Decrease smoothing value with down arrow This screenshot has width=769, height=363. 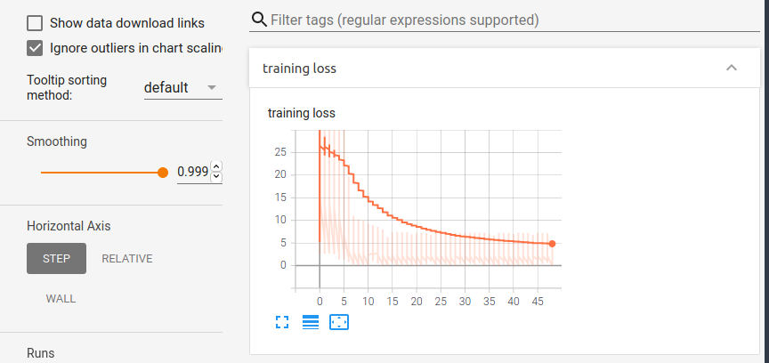click(216, 176)
